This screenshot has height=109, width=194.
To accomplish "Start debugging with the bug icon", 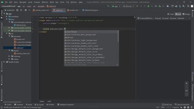I will (x=148, y=6).
